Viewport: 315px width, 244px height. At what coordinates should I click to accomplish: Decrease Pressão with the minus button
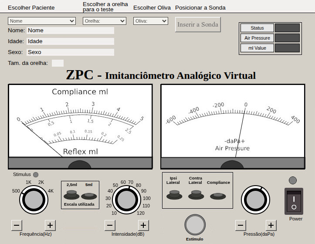240,225
